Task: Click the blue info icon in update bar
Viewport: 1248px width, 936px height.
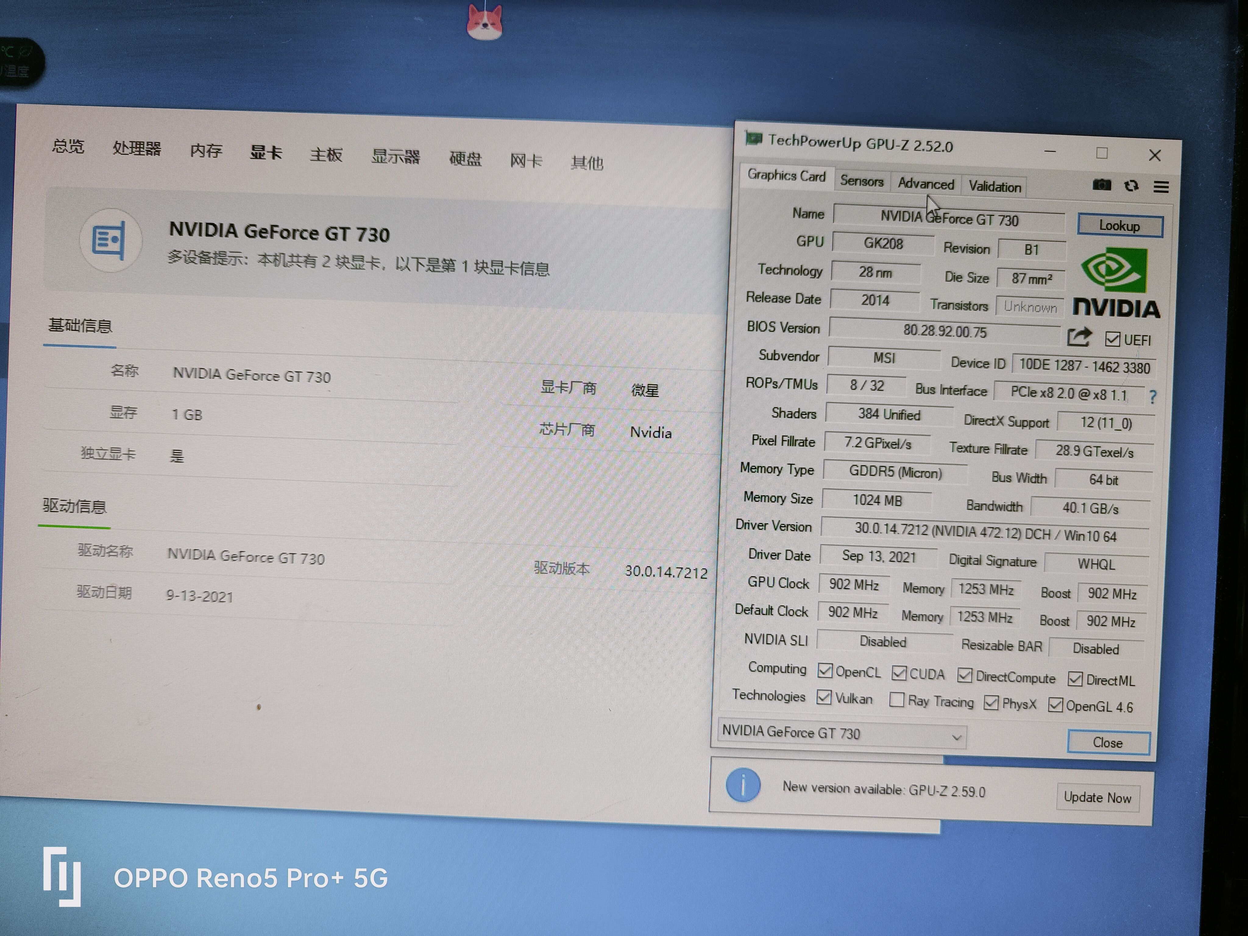Action: [x=743, y=785]
